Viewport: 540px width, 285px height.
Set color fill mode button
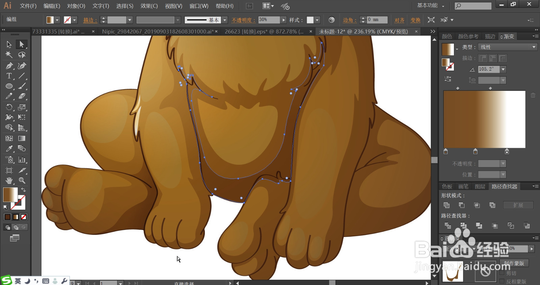7,217
